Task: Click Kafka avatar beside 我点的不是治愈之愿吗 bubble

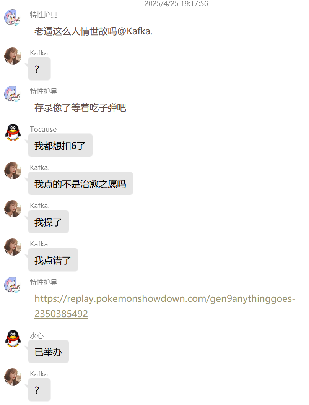Action: (13, 170)
